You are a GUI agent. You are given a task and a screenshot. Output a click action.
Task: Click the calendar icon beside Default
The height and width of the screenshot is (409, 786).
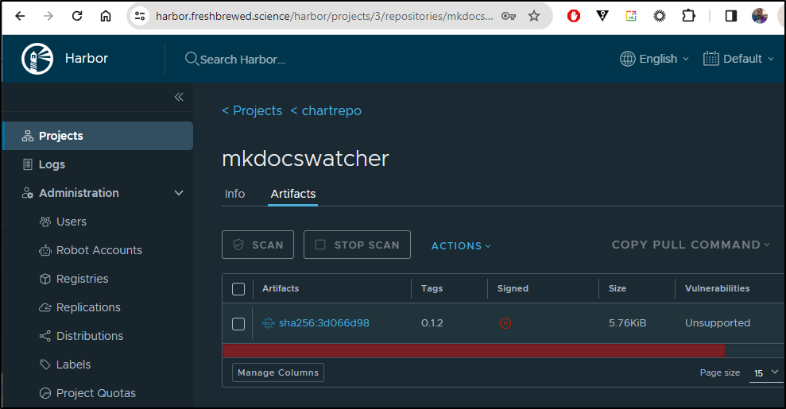pos(710,59)
